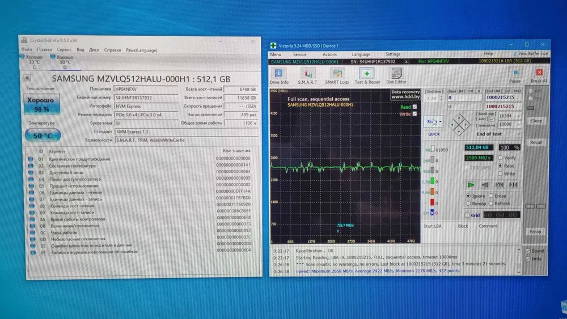Open the Scan button dropdown arrow

click(440, 122)
